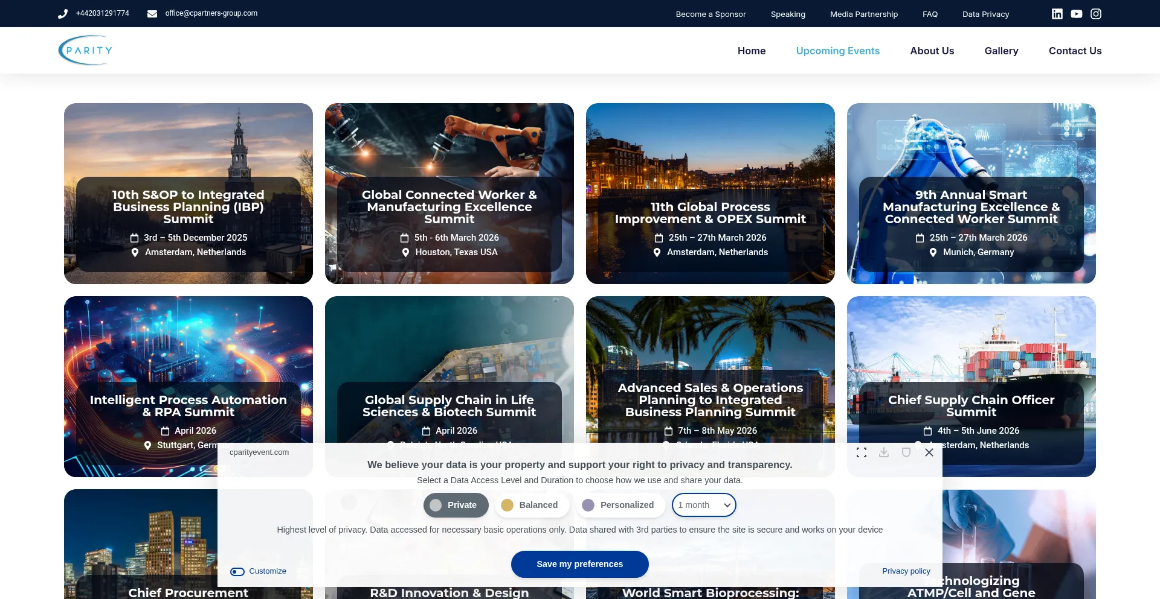This screenshot has width=1160, height=599.
Task: Click the download icon in privacy banner
Action: (883, 452)
